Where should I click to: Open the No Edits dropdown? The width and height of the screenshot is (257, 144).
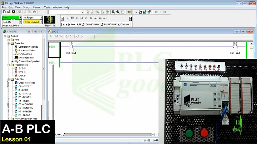click(x=20, y=22)
